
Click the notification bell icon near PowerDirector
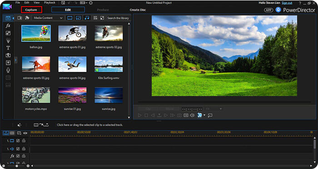278,10
